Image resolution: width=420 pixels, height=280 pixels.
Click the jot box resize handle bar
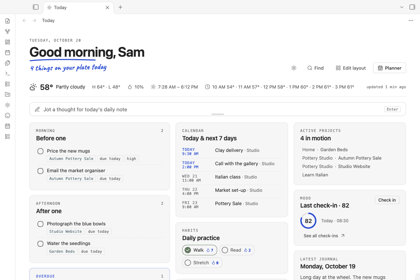[218, 114]
